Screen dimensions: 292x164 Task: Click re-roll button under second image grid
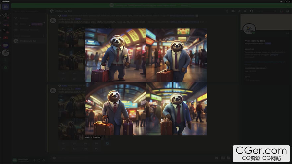pos(107,143)
